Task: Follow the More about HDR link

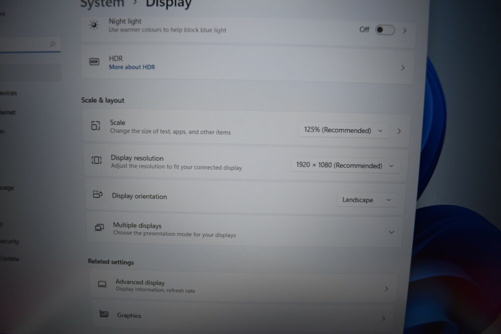Action: coord(132,67)
